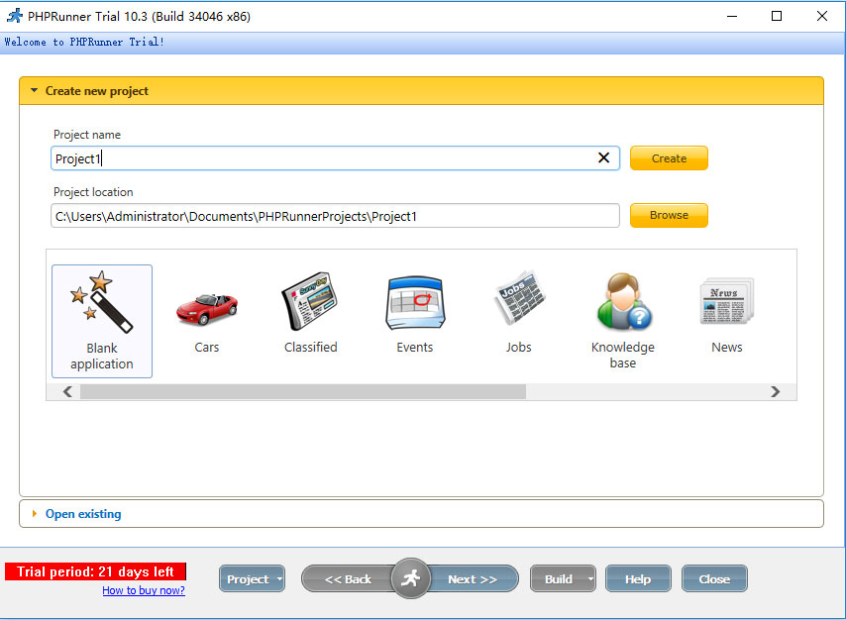Open the Build dropdown arrow
Viewport: 846px width, 620px height.
click(590, 579)
